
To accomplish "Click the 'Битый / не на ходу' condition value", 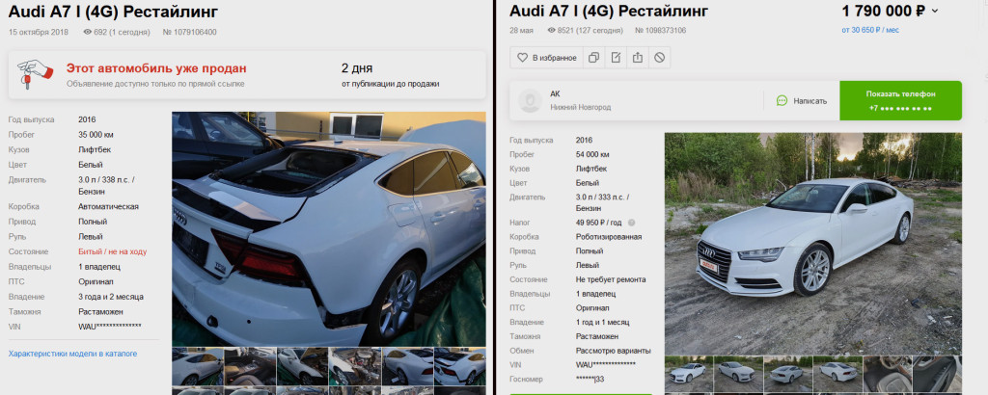I will (x=112, y=251).
